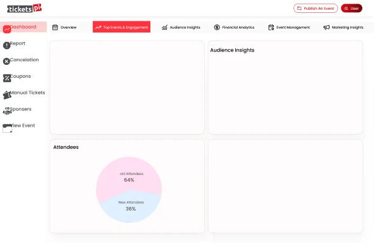Click the Coupons percent icon
The height and width of the screenshot is (243, 374).
pos(7,78)
